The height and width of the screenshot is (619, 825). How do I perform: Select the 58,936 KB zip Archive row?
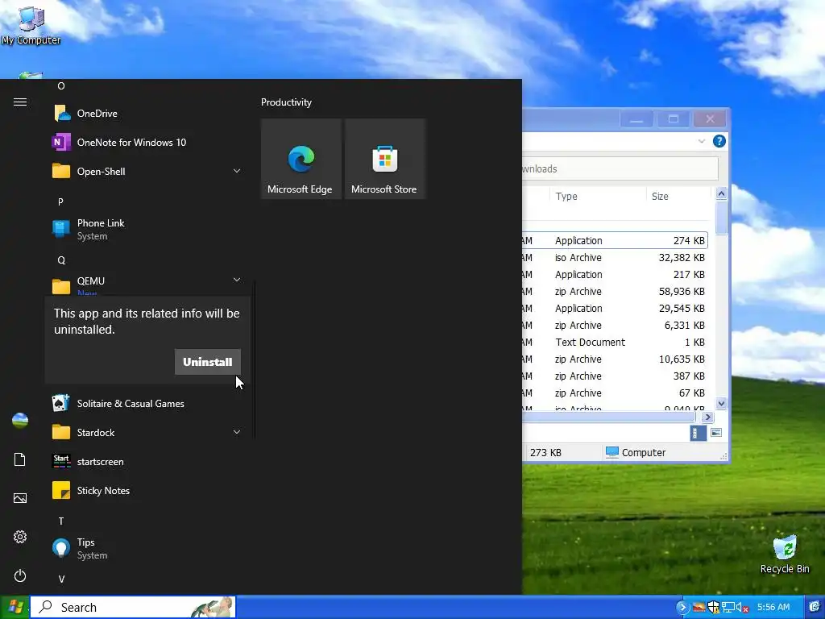point(615,291)
